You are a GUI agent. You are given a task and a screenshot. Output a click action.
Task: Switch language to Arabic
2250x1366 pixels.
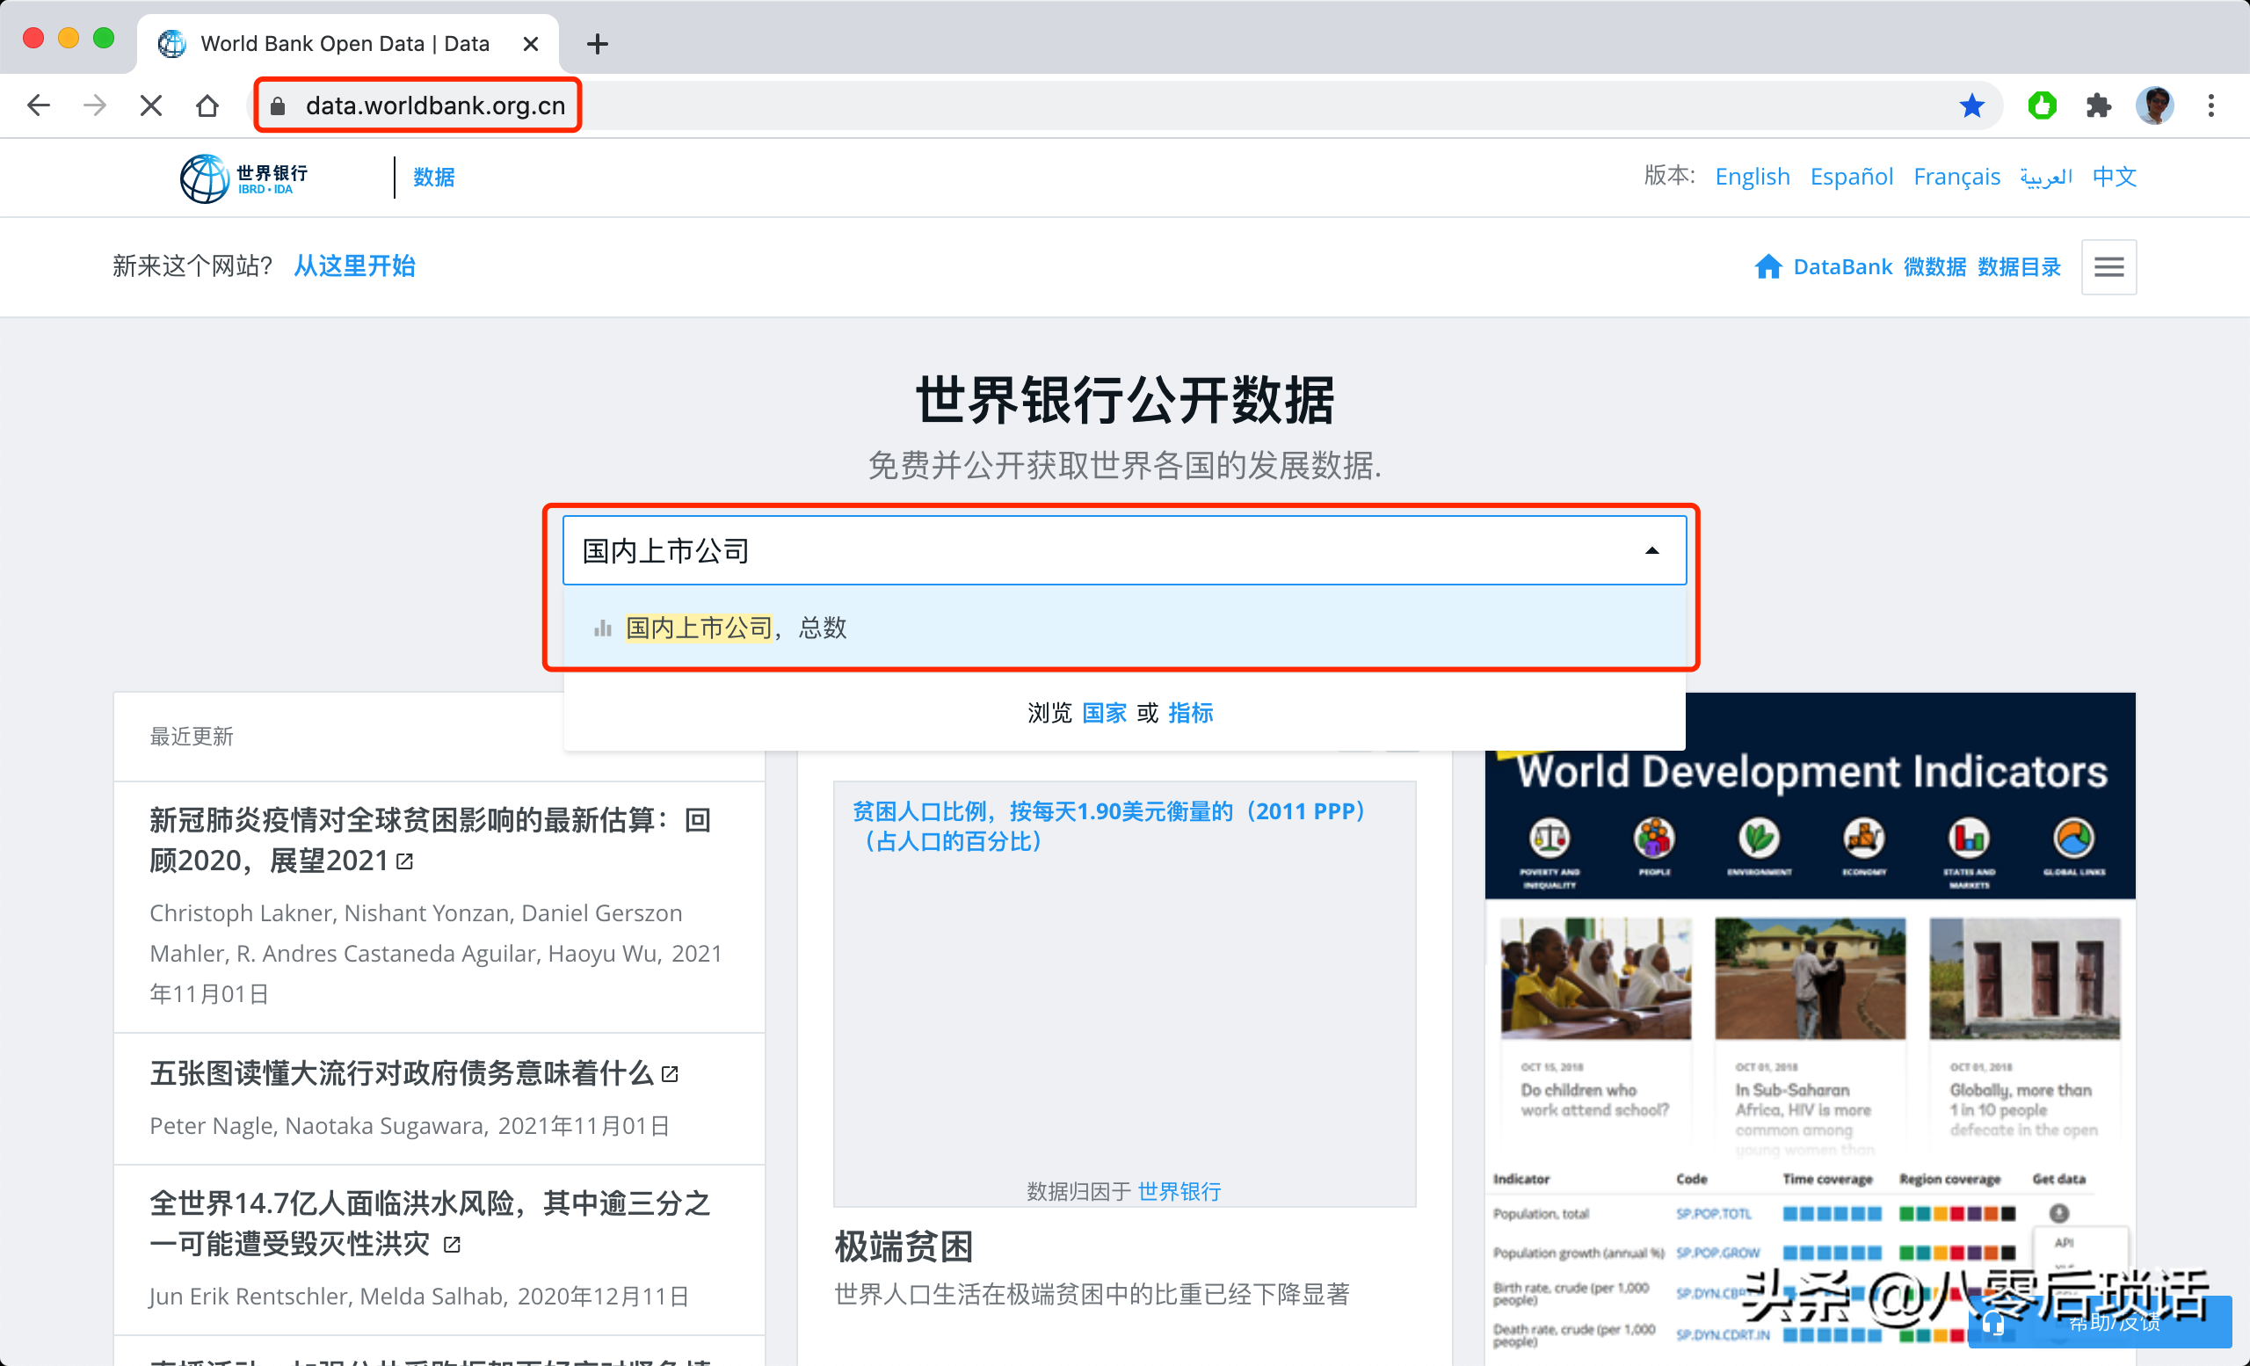2046,176
